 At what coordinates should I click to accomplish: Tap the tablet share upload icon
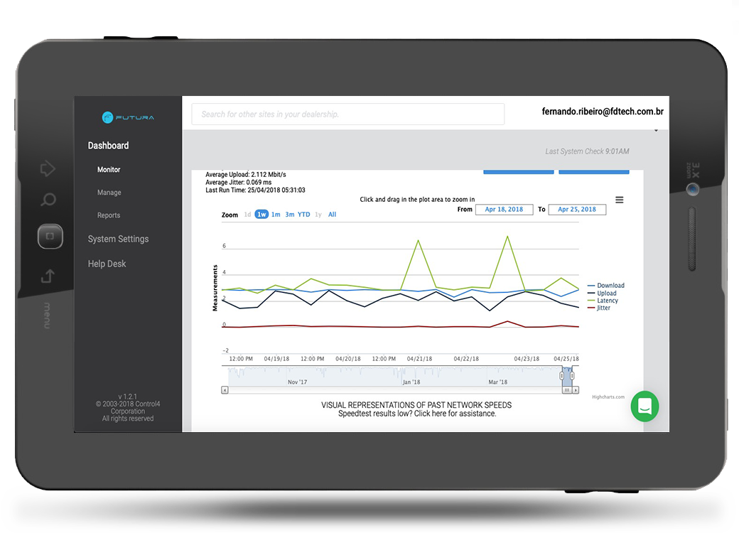point(48,276)
